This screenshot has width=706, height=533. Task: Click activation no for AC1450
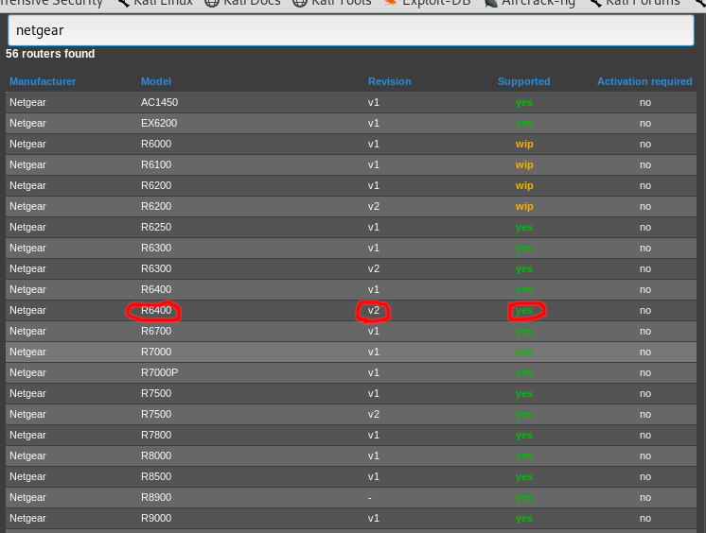coord(645,103)
